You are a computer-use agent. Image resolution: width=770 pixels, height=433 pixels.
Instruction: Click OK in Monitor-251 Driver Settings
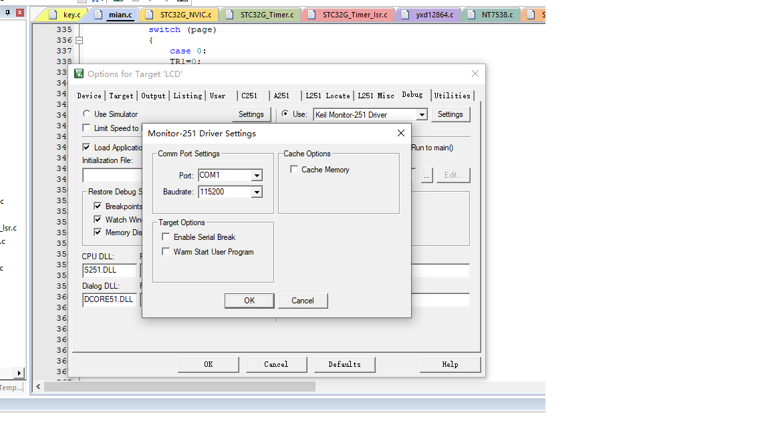[249, 301]
